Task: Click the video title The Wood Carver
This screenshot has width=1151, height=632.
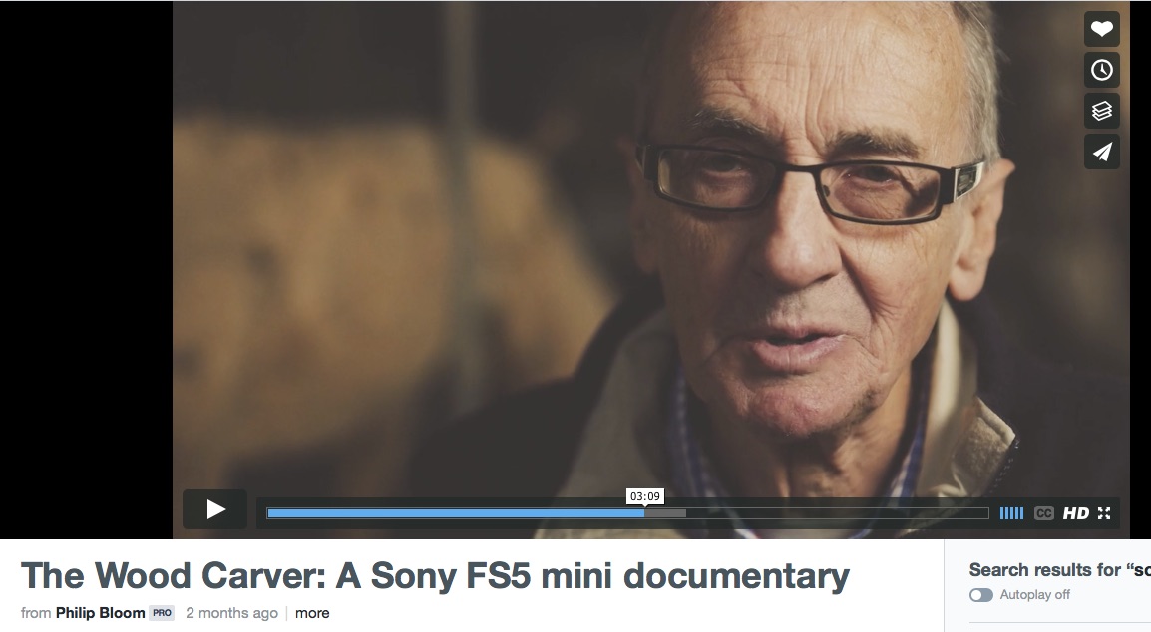Action: point(435,575)
